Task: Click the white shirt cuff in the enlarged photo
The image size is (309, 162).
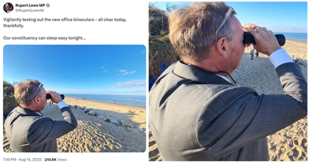Action: coord(281,58)
